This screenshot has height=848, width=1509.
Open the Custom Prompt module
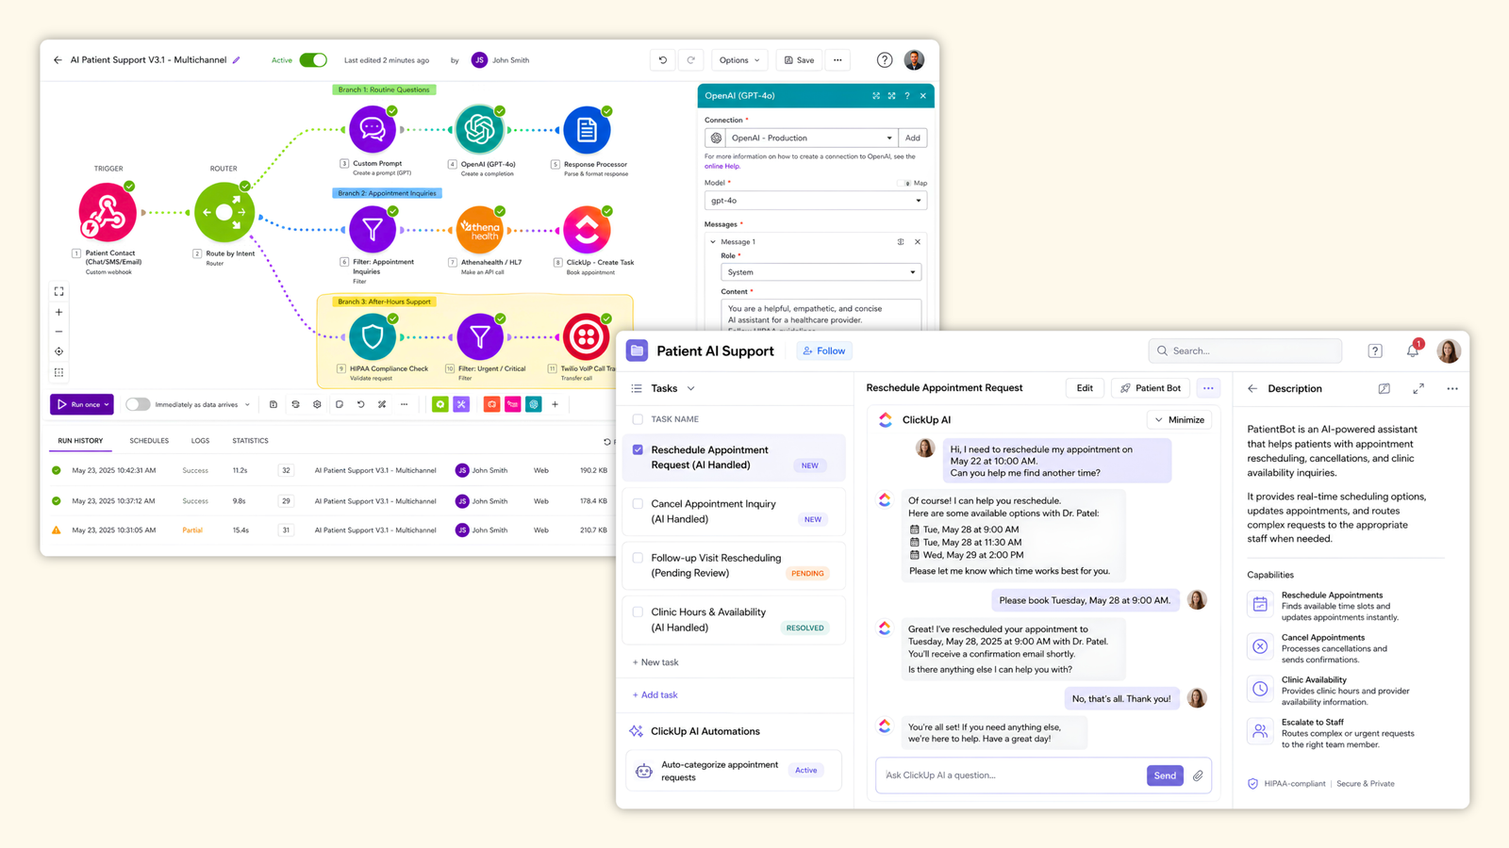pyautogui.click(x=373, y=130)
